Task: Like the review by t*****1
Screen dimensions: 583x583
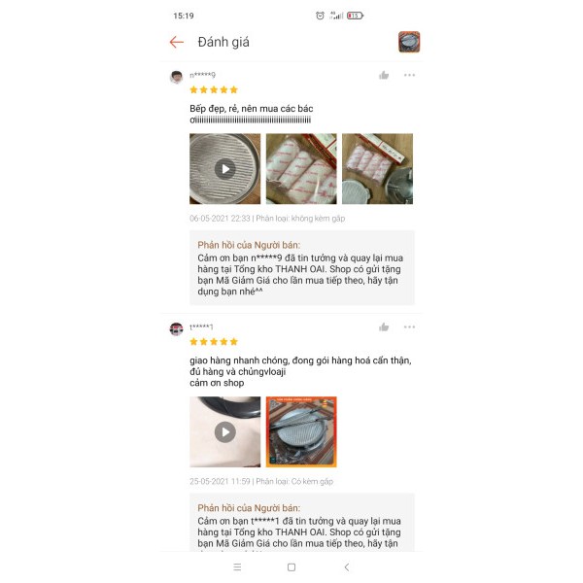Action: pos(384,327)
